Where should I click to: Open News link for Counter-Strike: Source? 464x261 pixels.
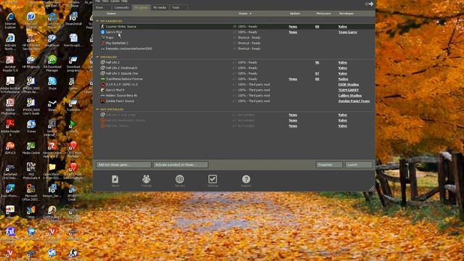click(x=293, y=27)
